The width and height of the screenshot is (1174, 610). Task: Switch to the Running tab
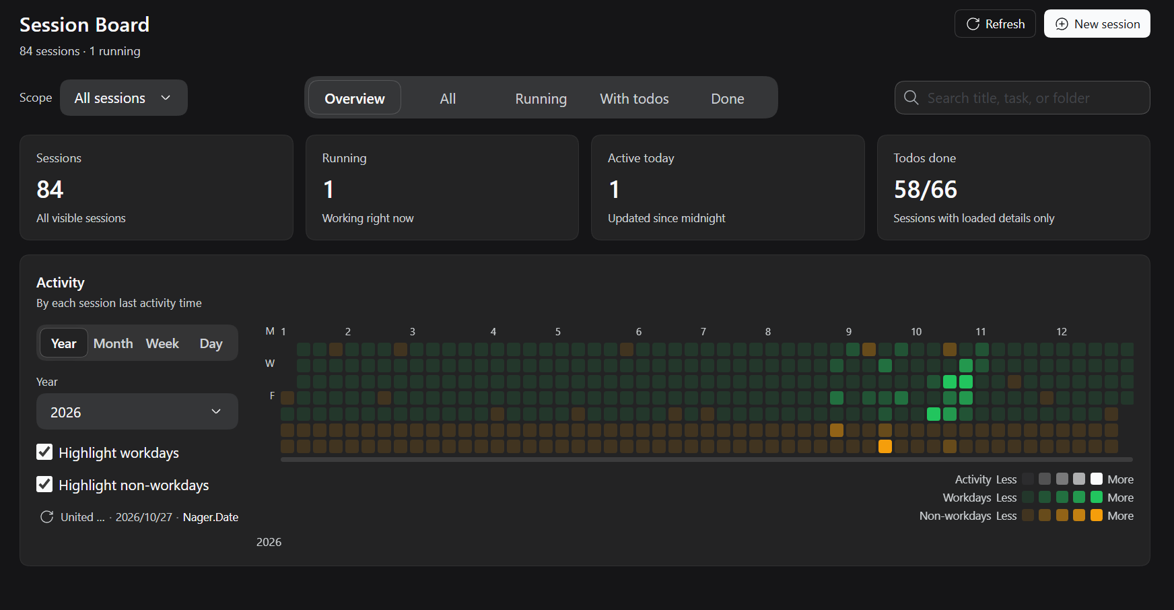(x=541, y=98)
